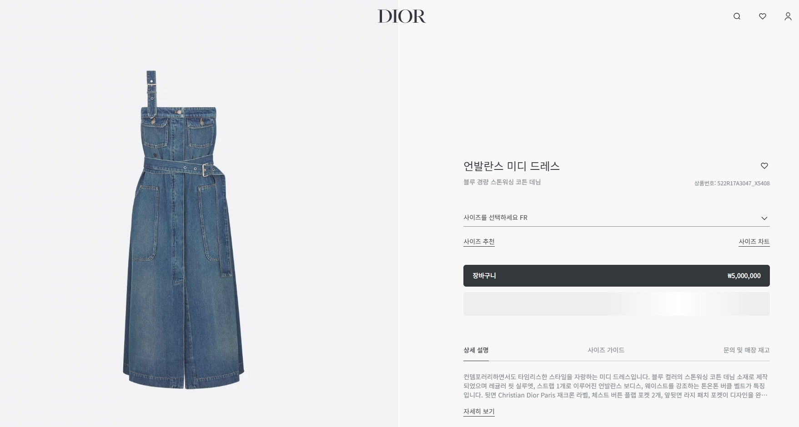Image resolution: width=799 pixels, height=427 pixels.
Task: Expand size selection chevron arrow
Action: point(764,218)
